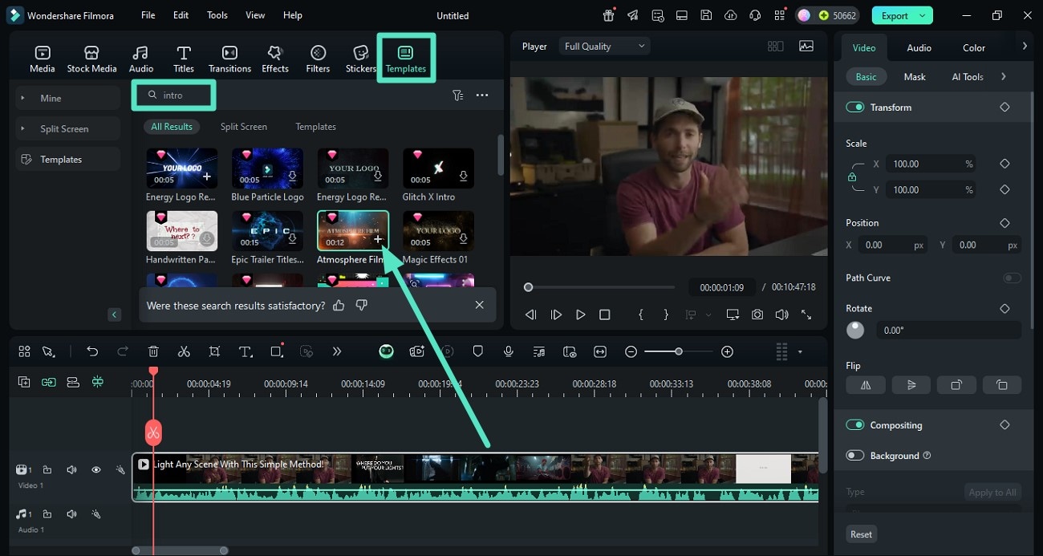Screen dimensions: 1043x556
Task: Give thumbs down to search results
Action: pos(362,305)
